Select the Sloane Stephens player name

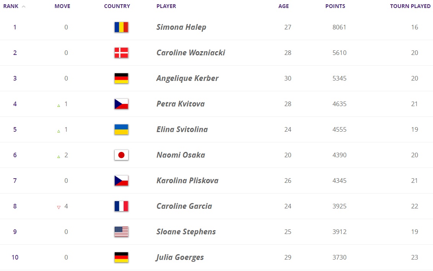tap(186, 232)
